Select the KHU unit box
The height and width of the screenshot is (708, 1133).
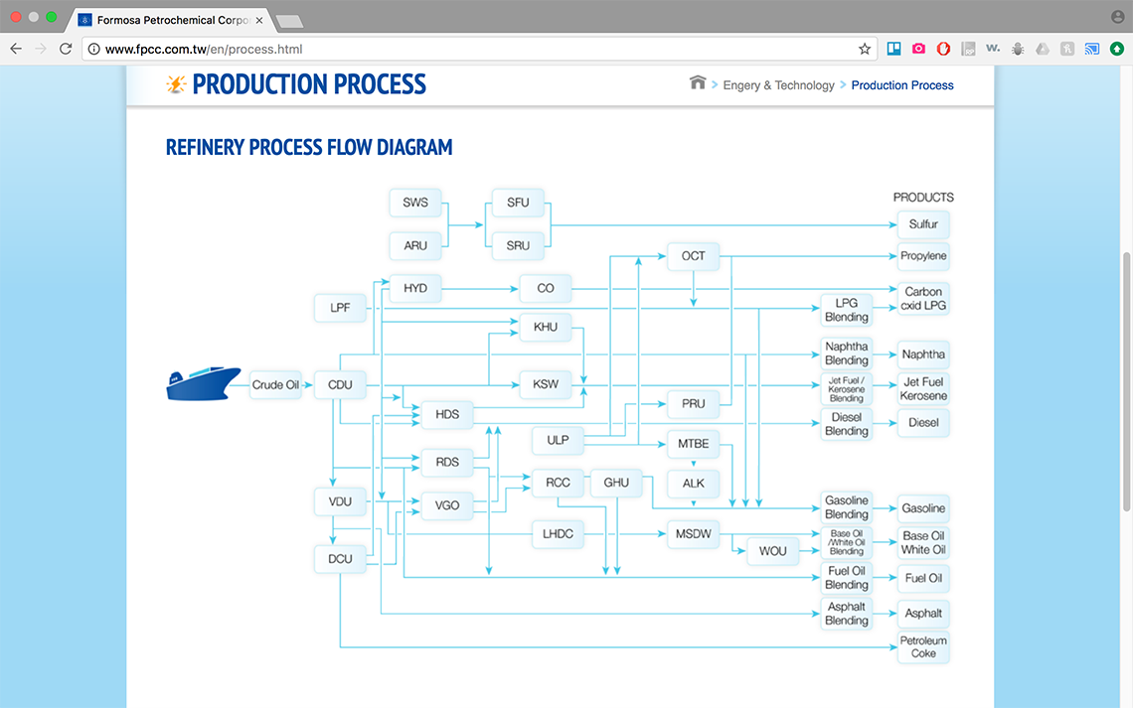546,327
